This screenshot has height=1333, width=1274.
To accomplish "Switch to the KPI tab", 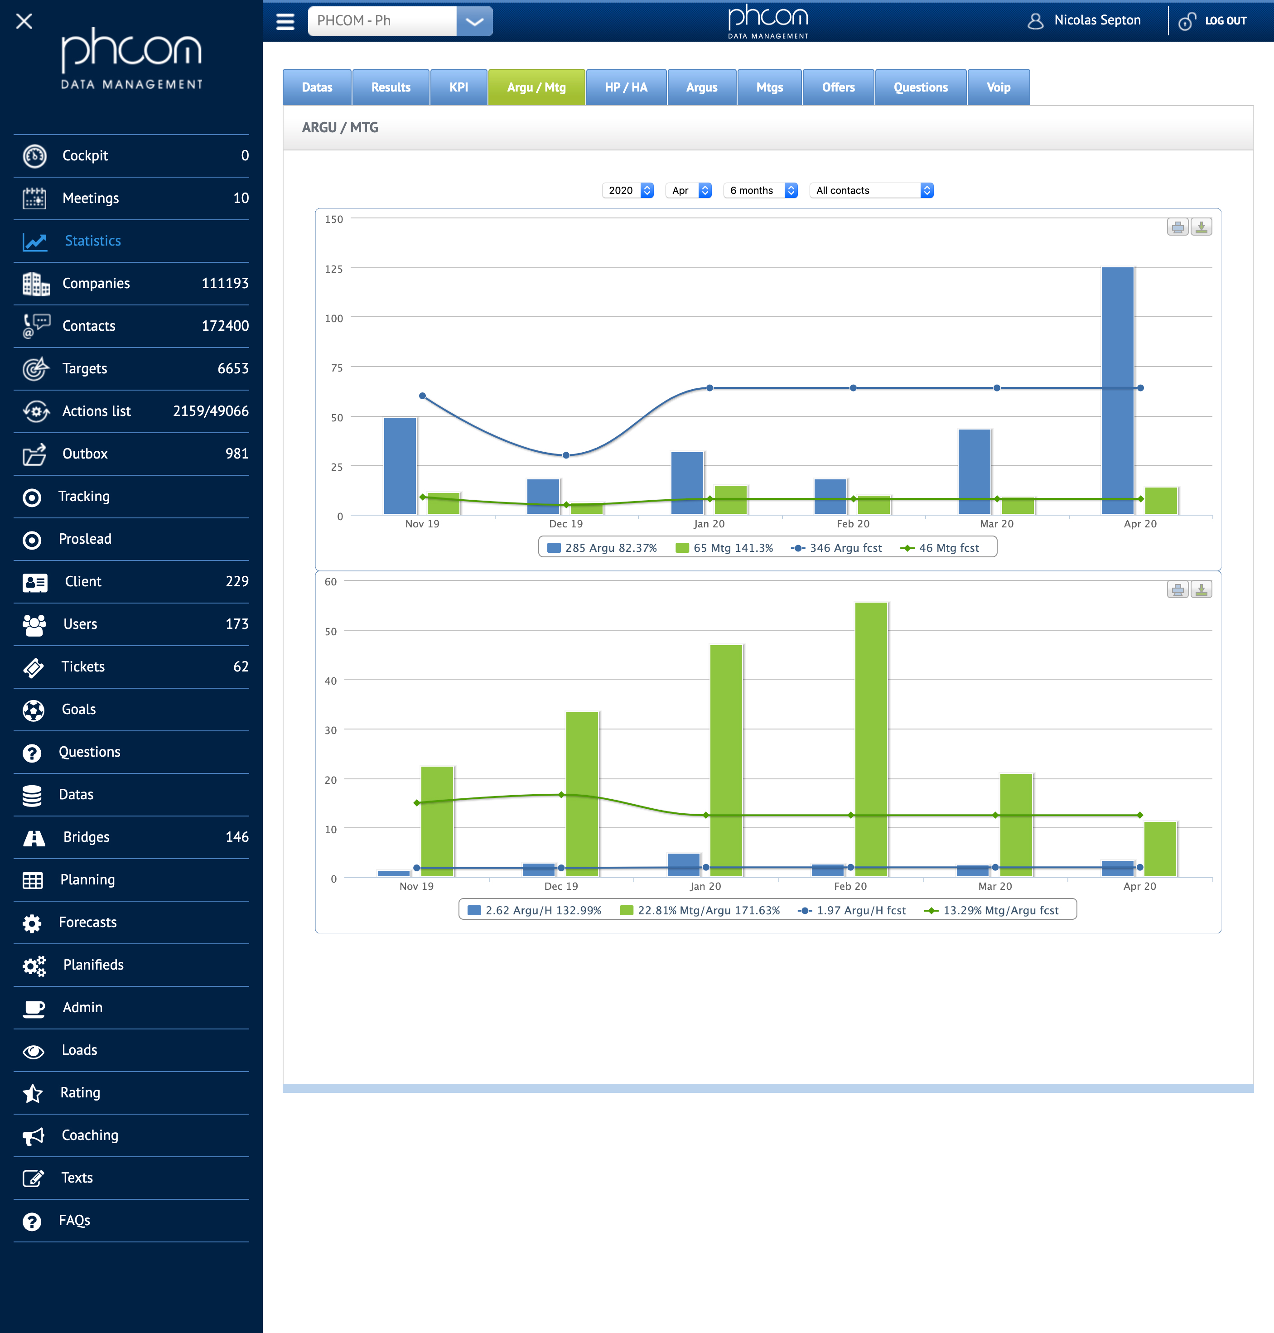I will (458, 87).
